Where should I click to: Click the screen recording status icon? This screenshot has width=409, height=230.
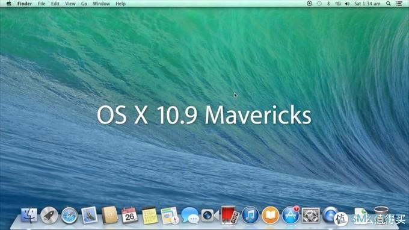pyautogui.click(x=309, y=4)
